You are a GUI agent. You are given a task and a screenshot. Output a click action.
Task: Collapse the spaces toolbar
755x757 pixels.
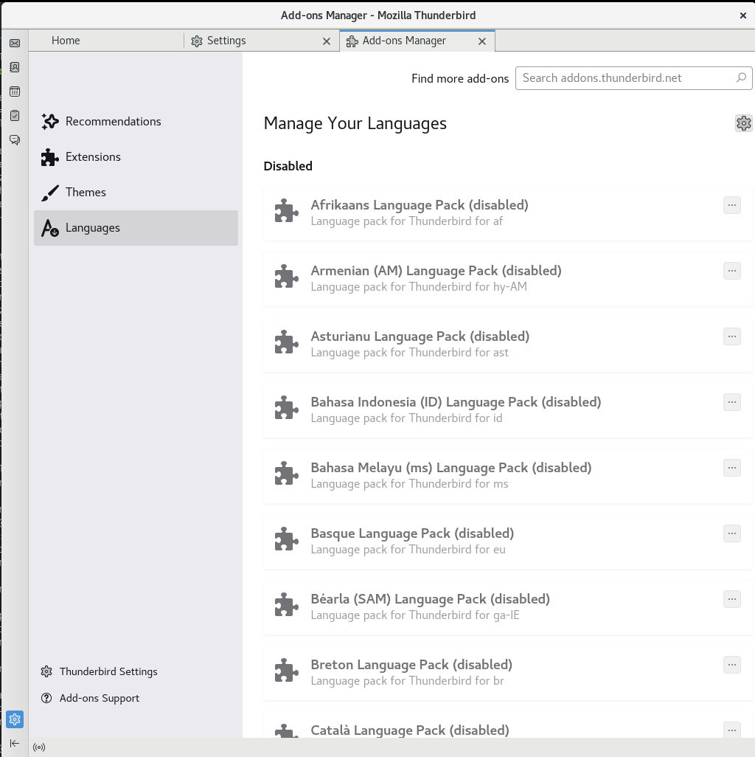point(14,743)
